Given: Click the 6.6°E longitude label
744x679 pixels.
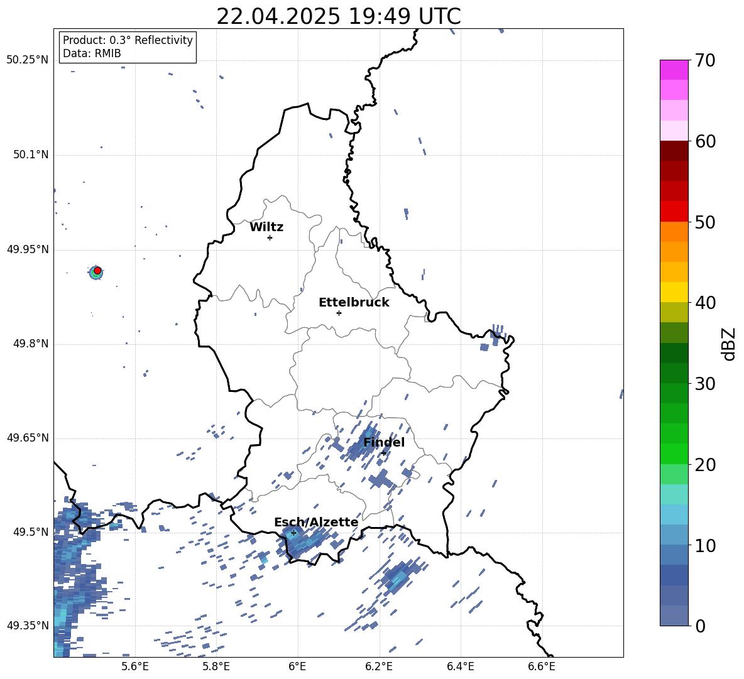Looking at the screenshot, I should coord(542,666).
